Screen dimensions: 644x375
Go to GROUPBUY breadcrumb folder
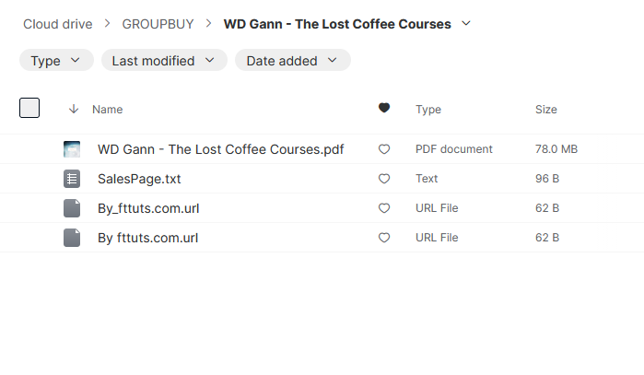158,24
